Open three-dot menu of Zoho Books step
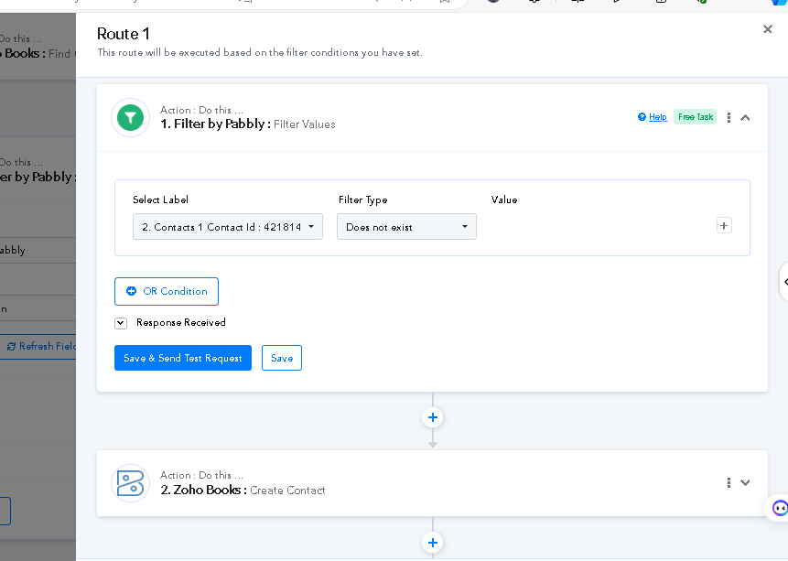Image resolution: width=788 pixels, height=561 pixels. (729, 482)
